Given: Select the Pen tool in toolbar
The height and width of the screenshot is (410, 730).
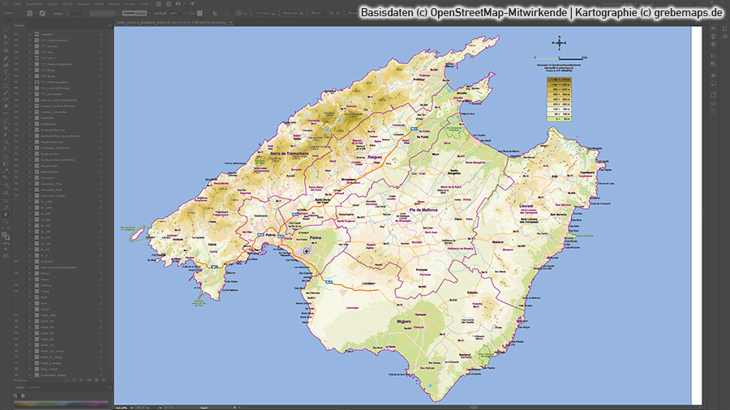Looking at the screenshot, I should (x=5, y=58).
